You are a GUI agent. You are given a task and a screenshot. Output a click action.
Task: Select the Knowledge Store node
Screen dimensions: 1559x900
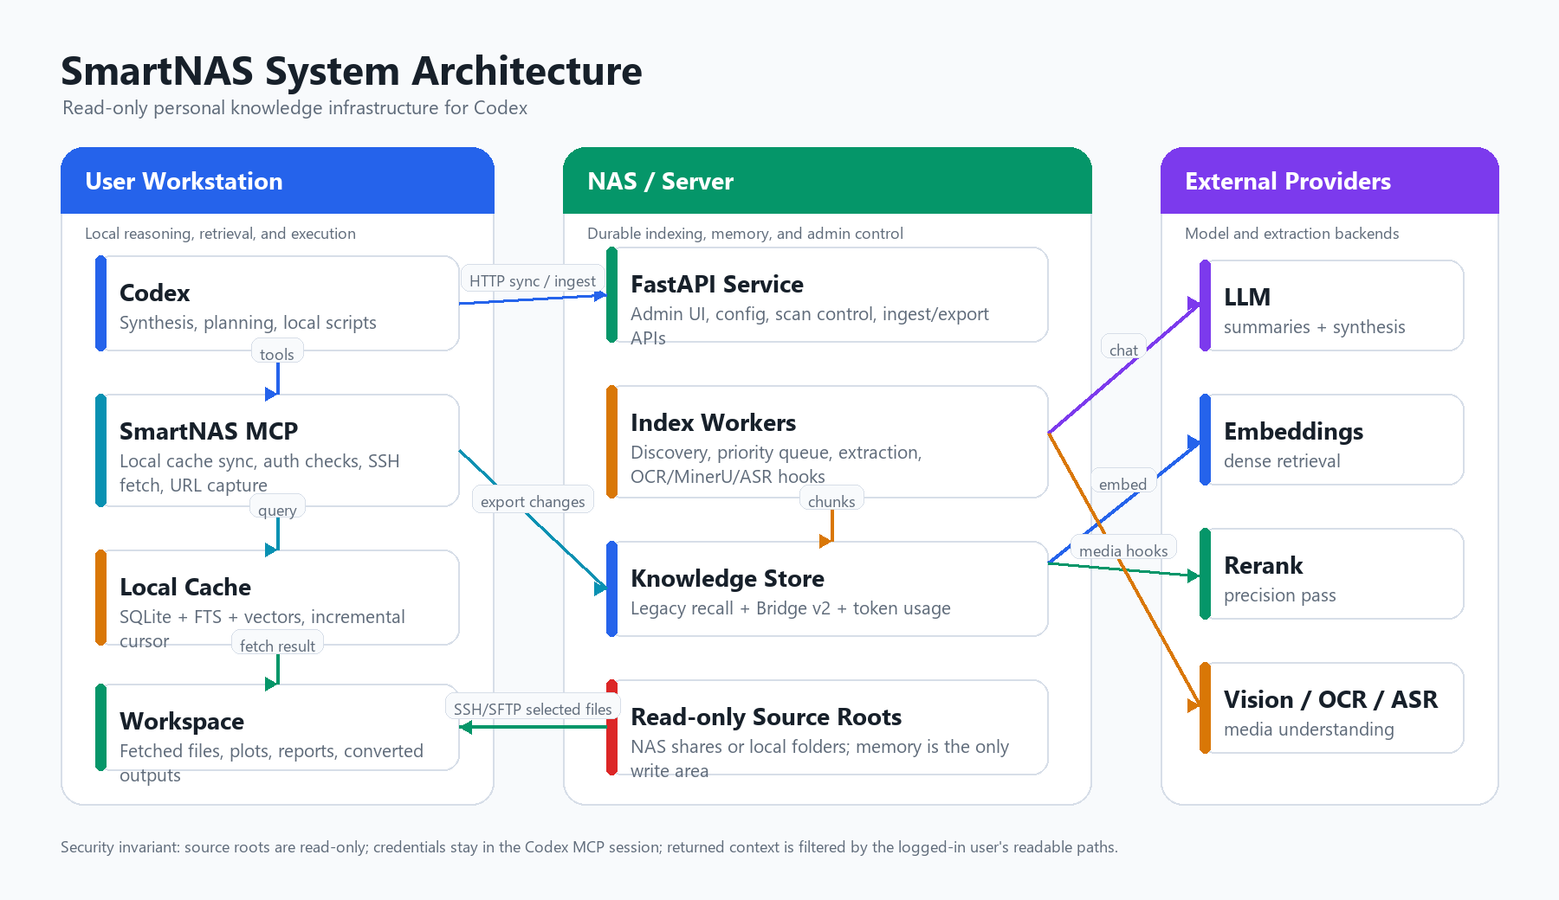point(827,588)
